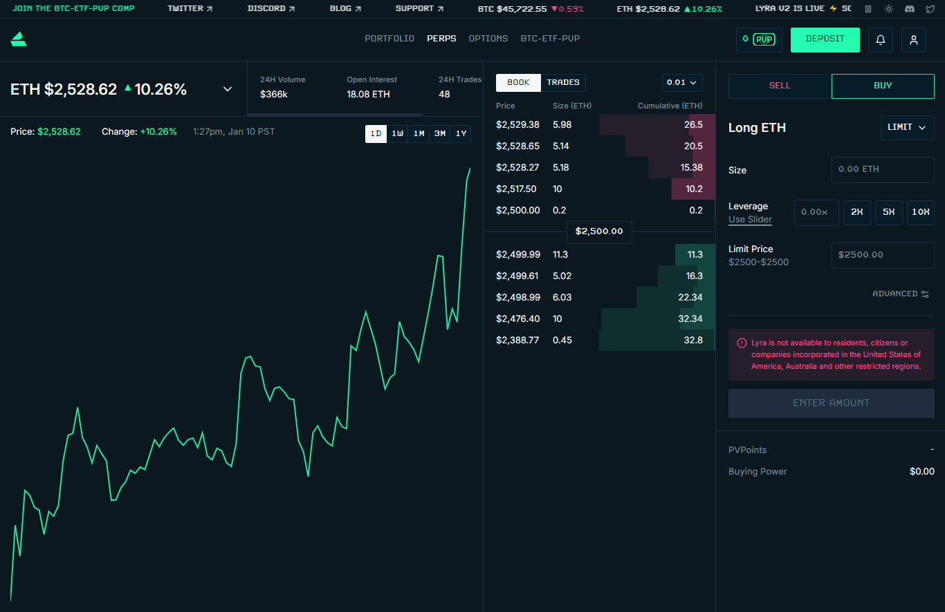This screenshot has height=612, width=945.
Task: Set leverage to 10X
Action: click(x=921, y=213)
